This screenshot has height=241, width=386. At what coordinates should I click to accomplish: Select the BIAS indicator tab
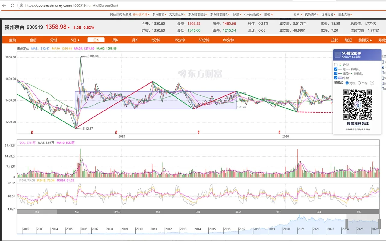pos(238,212)
